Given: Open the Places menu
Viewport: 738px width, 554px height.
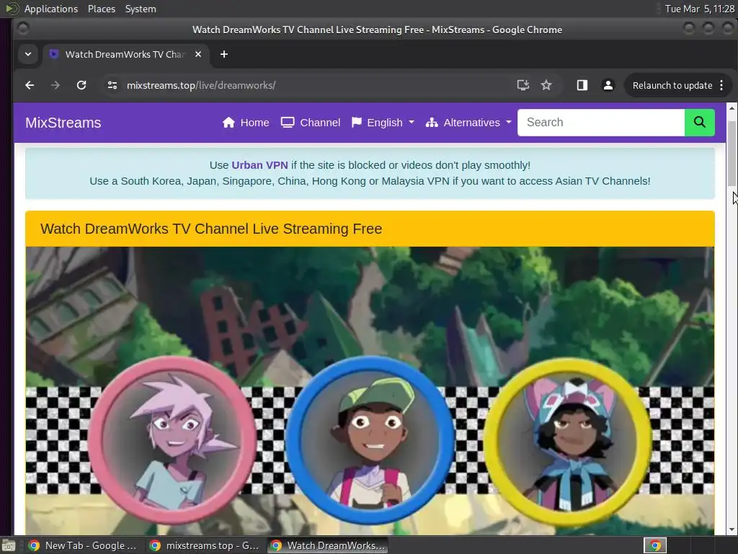Looking at the screenshot, I should (x=101, y=9).
